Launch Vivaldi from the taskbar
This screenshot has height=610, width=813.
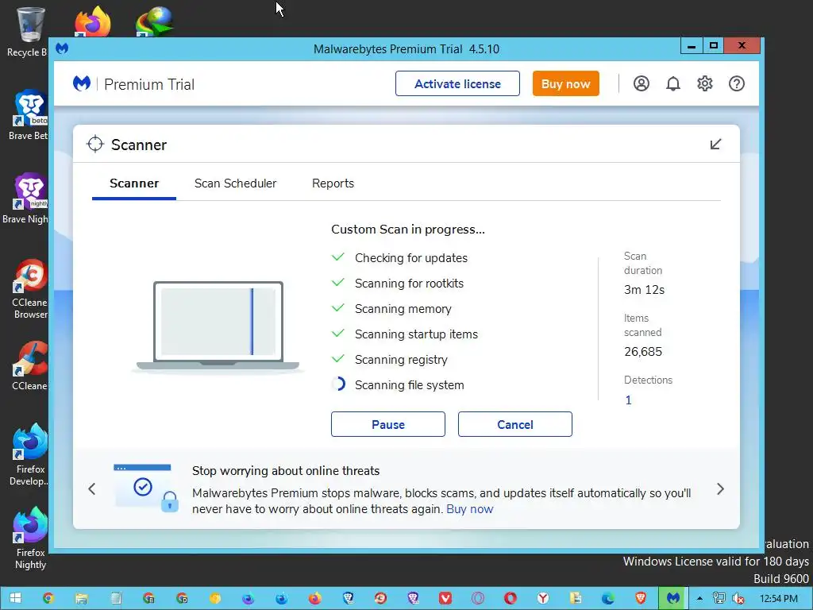pos(445,598)
